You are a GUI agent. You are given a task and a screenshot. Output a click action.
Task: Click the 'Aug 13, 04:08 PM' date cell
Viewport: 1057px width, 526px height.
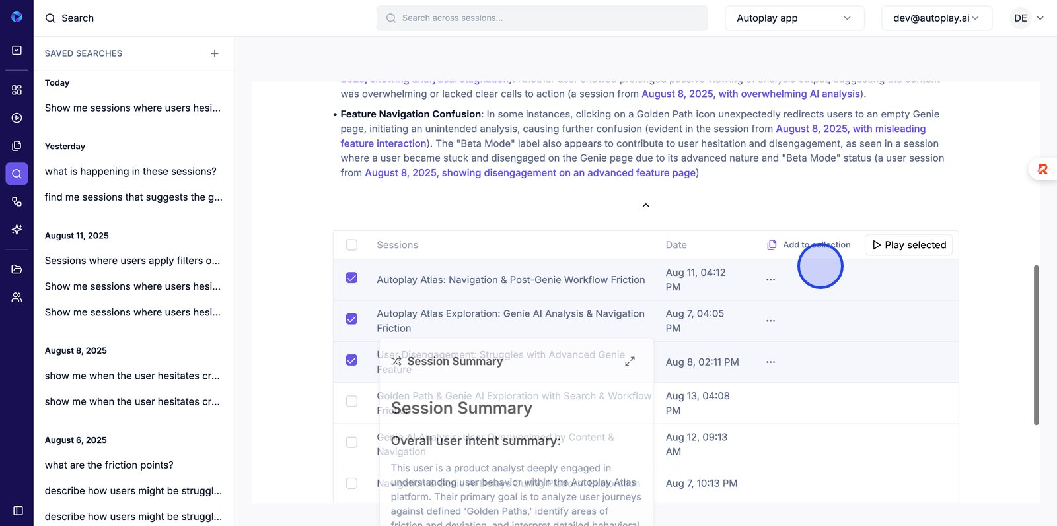698,403
